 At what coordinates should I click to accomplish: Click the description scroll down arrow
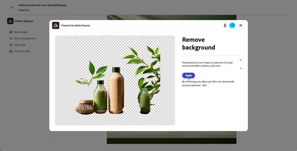tap(241, 69)
